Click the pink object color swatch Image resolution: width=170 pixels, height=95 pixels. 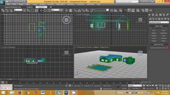tap(167, 47)
